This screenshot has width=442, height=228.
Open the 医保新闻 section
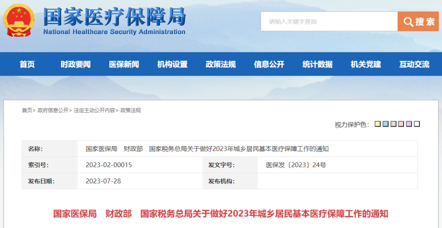point(124,64)
